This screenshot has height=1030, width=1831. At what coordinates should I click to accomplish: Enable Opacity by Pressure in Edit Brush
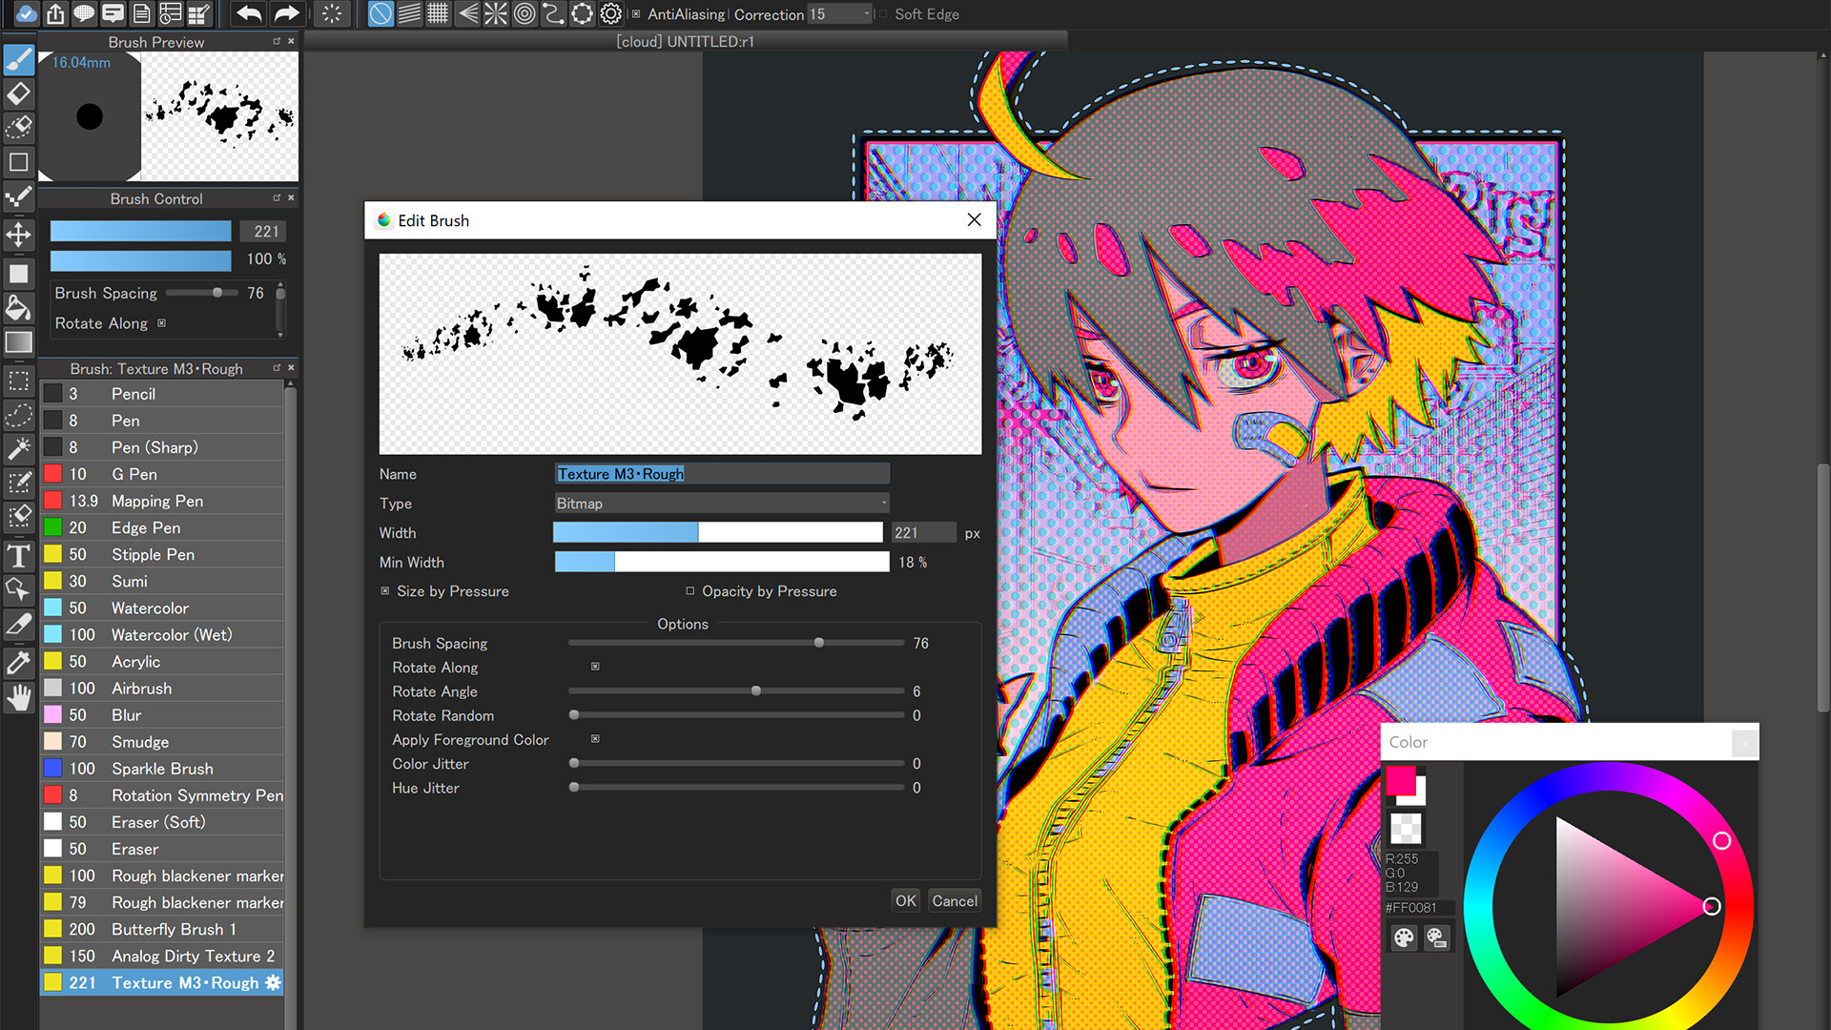[x=690, y=591]
